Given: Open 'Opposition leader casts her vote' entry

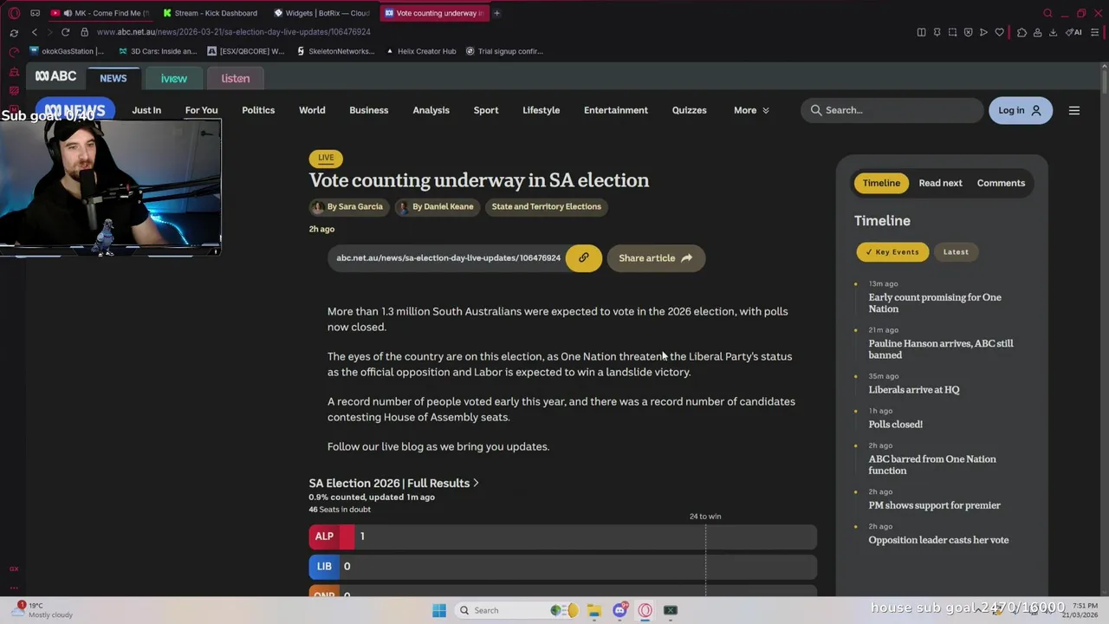Looking at the screenshot, I should [938, 540].
